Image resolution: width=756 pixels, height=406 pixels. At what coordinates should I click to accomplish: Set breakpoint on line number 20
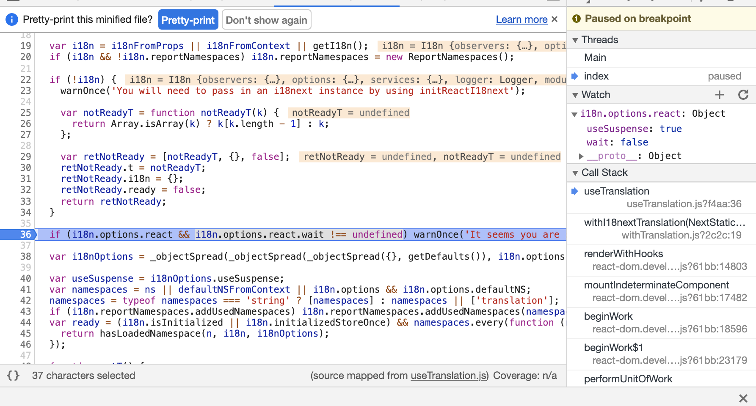click(x=25, y=57)
